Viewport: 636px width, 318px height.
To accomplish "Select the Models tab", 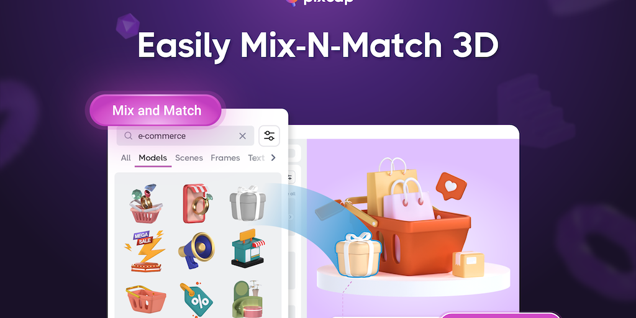I will (153, 158).
